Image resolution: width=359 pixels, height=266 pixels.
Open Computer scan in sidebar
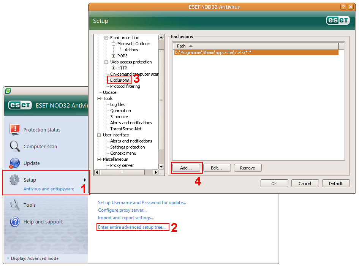40,146
